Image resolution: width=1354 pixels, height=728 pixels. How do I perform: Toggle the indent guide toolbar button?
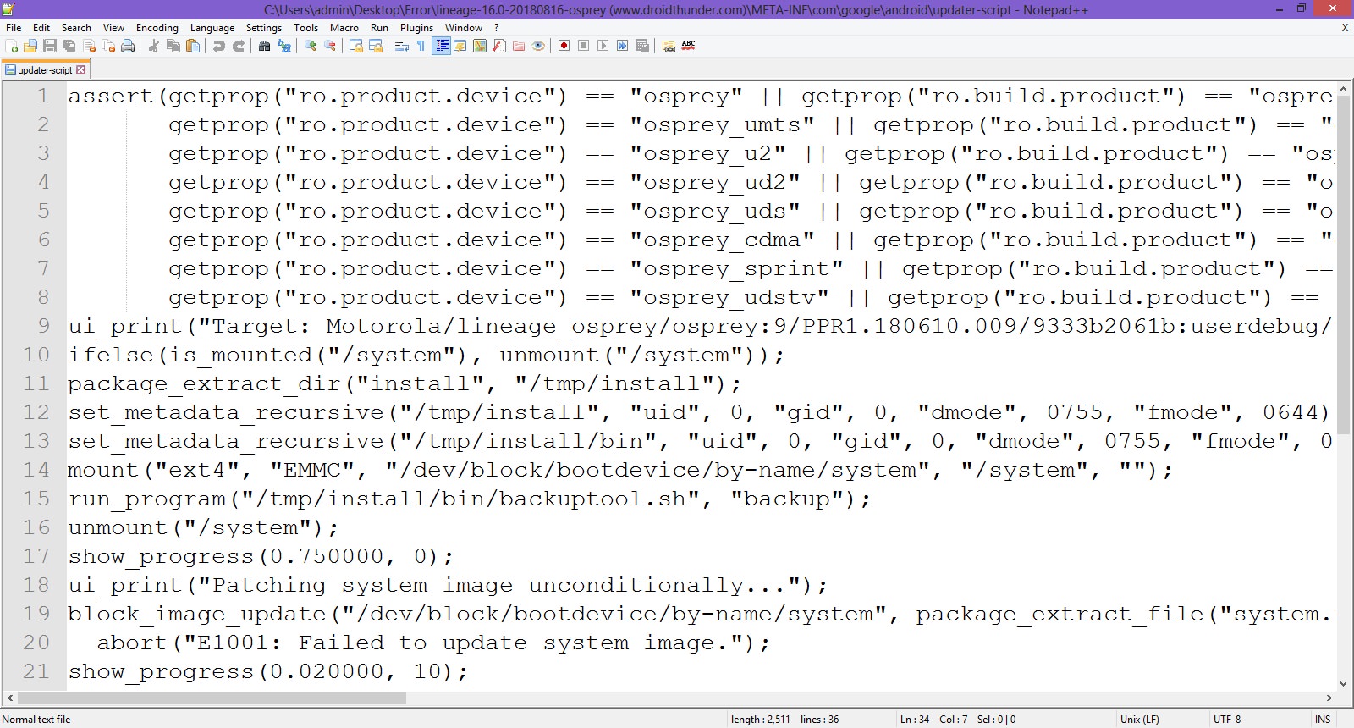441,46
